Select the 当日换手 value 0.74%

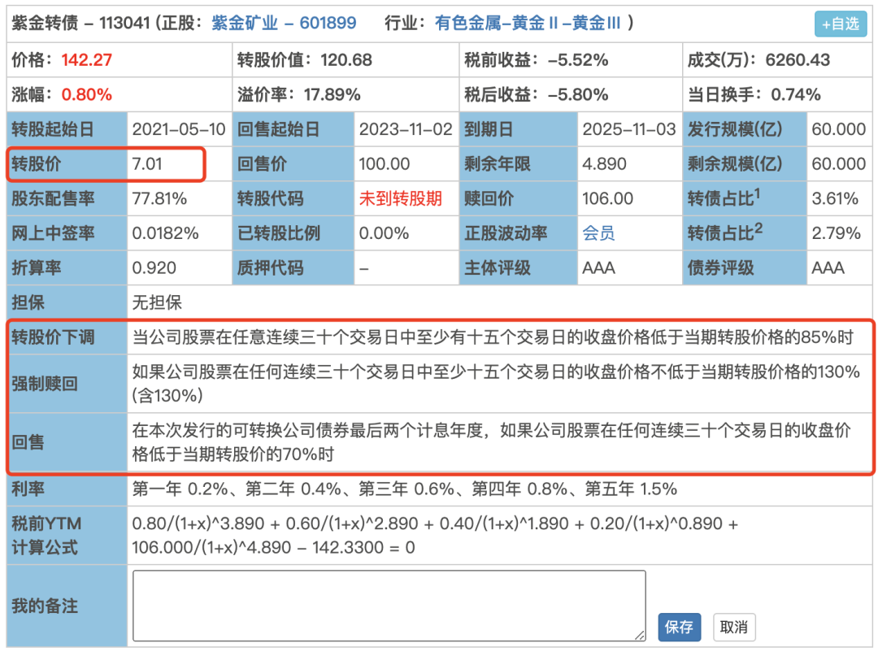(x=796, y=94)
